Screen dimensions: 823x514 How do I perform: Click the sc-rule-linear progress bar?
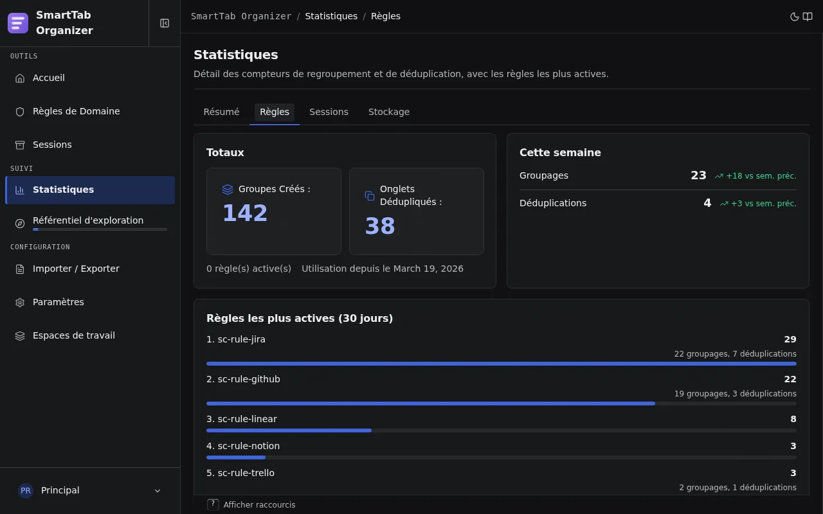click(x=502, y=430)
